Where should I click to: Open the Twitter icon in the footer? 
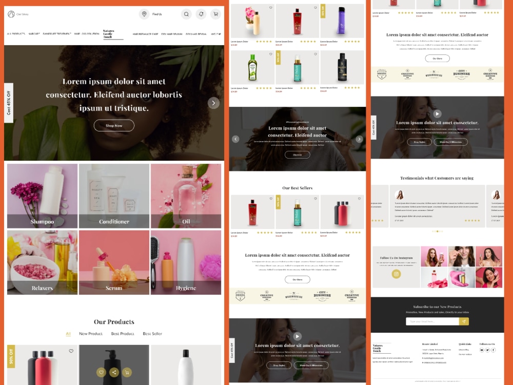coord(487,350)
